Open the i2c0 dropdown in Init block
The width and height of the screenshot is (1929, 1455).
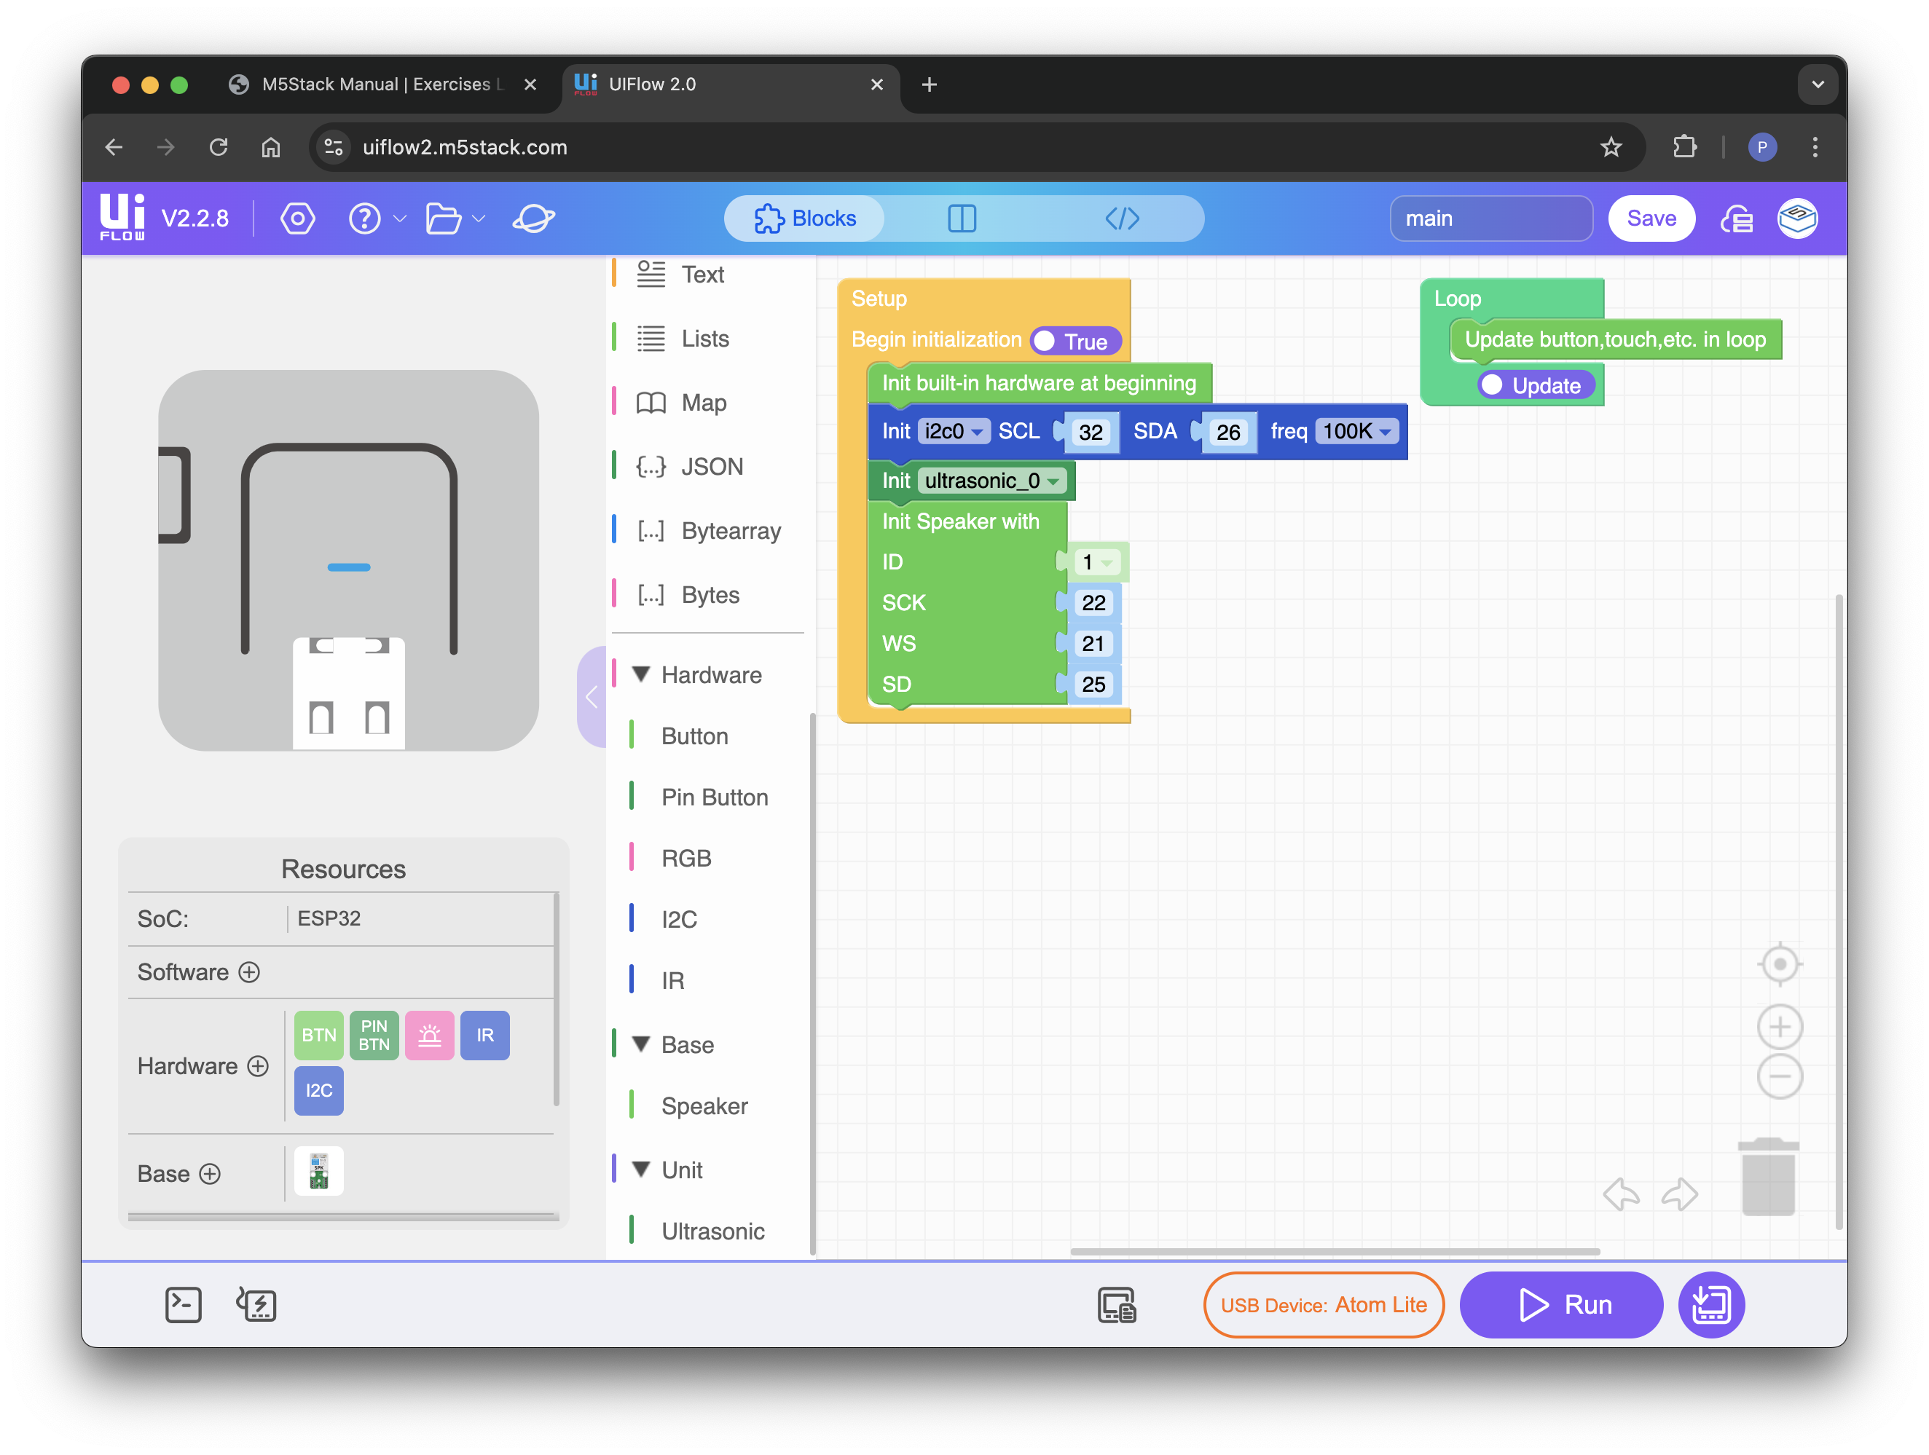point(953,430)
